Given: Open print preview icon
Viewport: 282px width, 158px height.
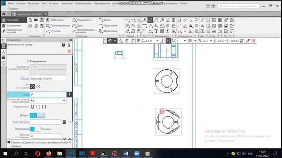Looking at the screenshot, I should [x=36, y=25].
